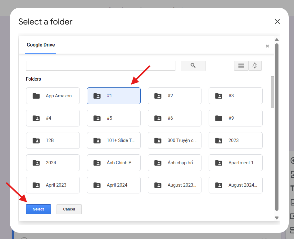
Task: Focus the folder search text box
Action: [101, 66]
